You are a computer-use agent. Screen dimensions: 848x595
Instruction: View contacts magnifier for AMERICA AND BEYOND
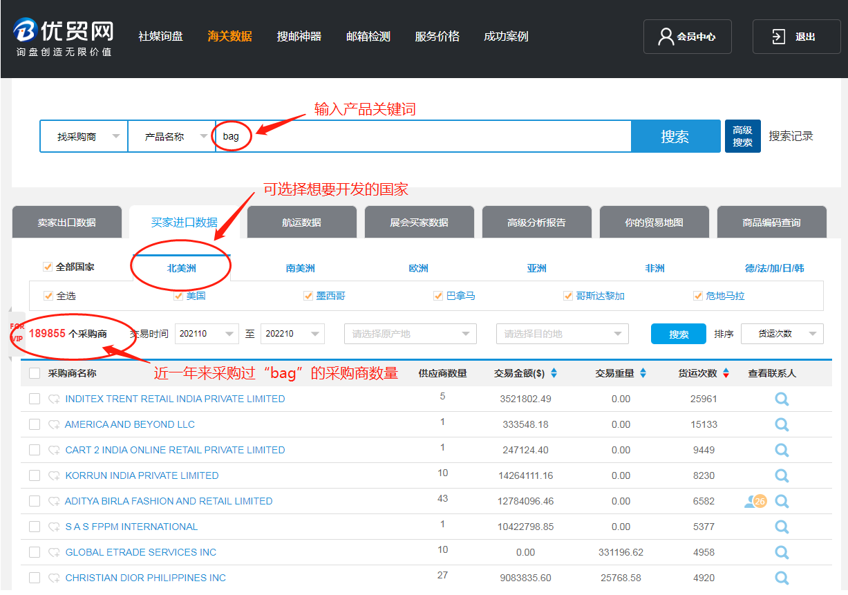coord(782,424)
